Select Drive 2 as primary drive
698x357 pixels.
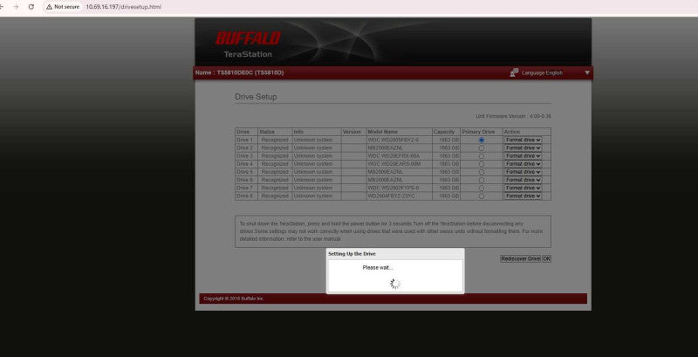(482, 148)
